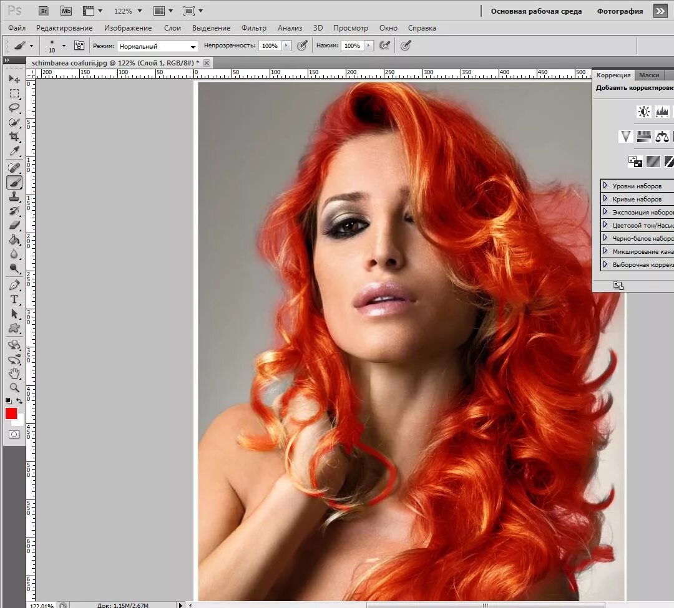Open the Изображение menu
This screenshot has height=608, width=674.
click(x=128, y=28)
